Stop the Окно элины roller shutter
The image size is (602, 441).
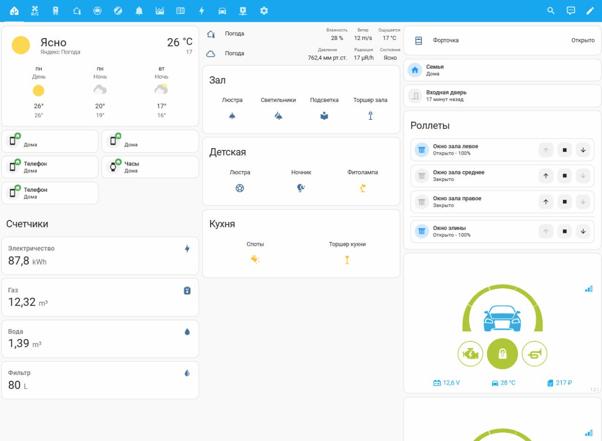(x=564, y=231)
